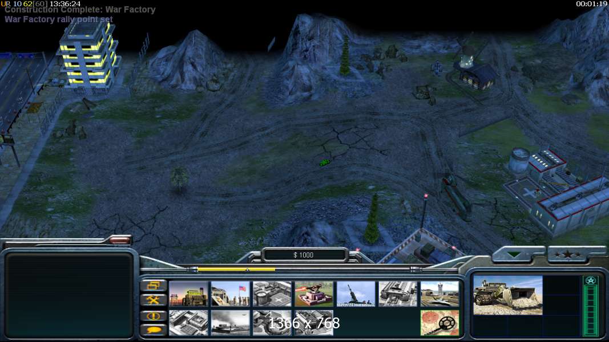This screenshot has width=609, height=342.
Task: Click the empty radar minimap panel
Action: pos(69,295)
